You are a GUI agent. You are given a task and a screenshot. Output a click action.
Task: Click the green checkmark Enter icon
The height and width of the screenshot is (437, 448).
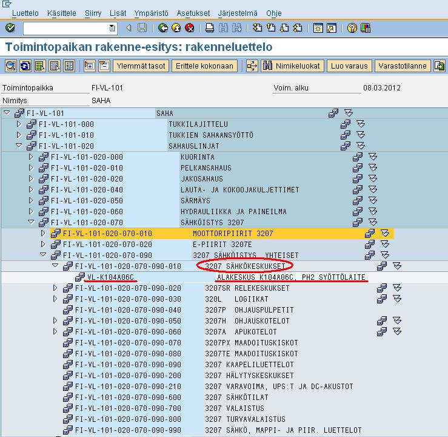coord(10,28)
